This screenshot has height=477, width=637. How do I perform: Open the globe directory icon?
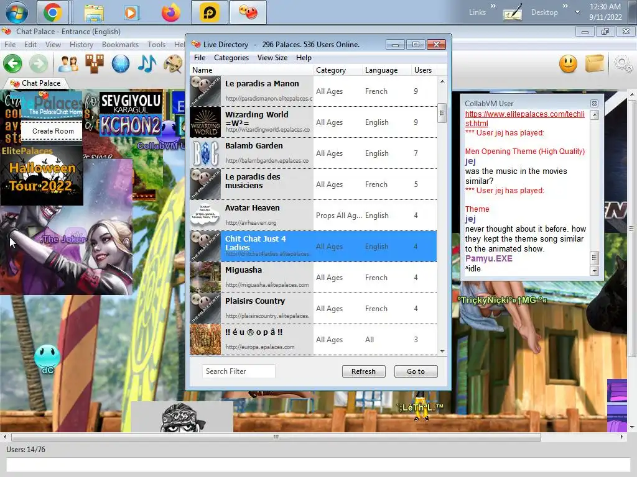(x=121, y=64)
